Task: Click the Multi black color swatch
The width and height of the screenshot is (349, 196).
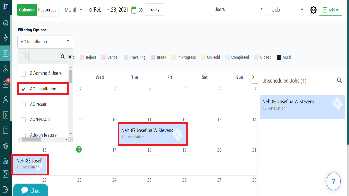Action: [x=279, y=57]
